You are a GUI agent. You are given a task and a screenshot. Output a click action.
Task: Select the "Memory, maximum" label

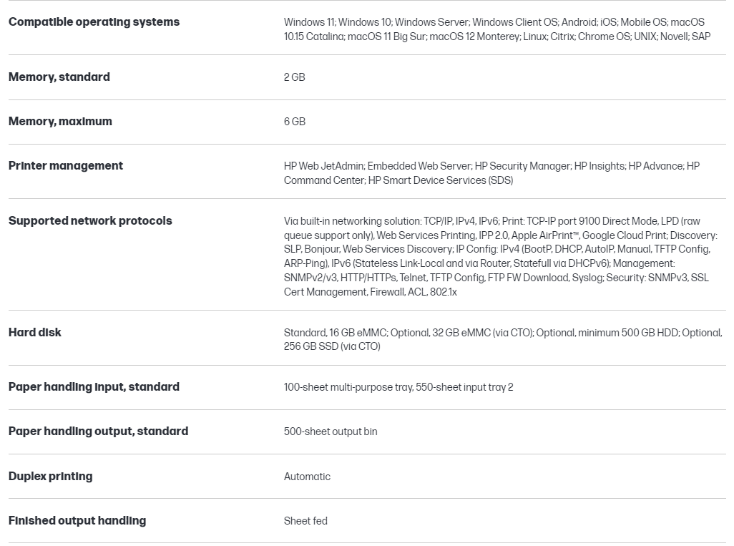(x=60, y=122)
